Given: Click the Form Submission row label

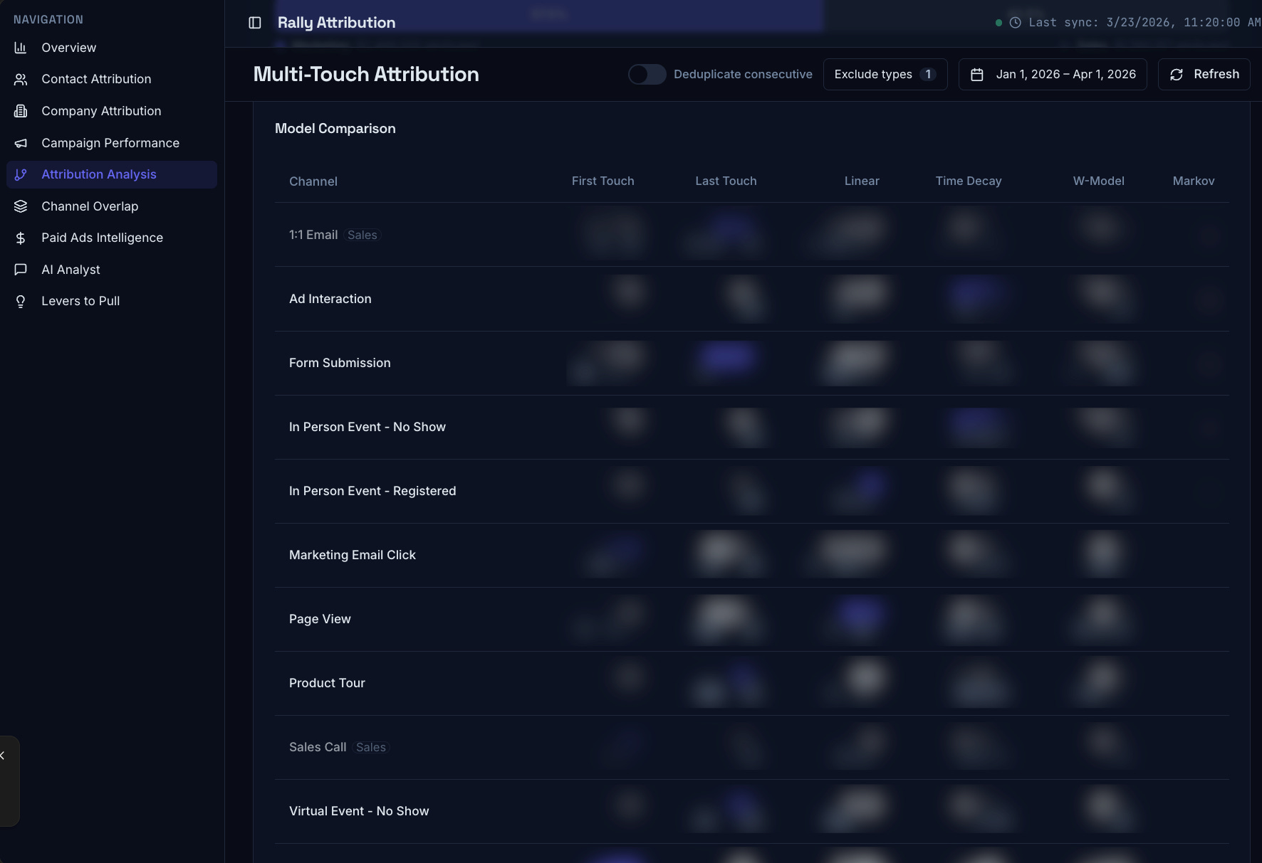Looking at the screenshot, I should tap(340, 363).
